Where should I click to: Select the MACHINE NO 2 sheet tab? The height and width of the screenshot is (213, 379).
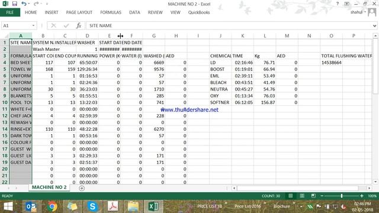(x=49, y=188)
